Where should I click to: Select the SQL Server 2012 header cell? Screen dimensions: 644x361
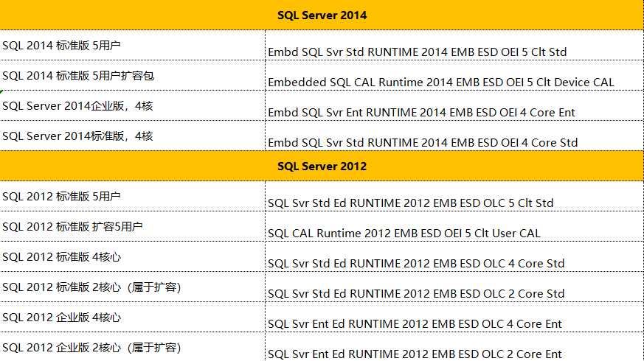coord(322,166)
